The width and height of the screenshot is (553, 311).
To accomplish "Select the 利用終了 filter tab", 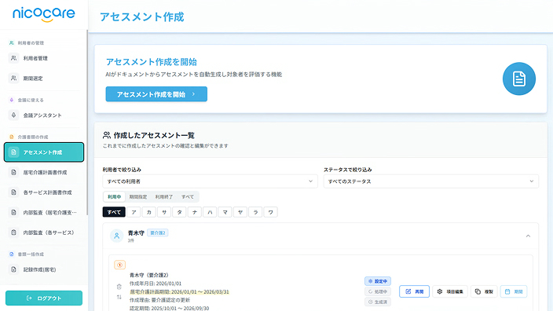I will click(164, 197).
